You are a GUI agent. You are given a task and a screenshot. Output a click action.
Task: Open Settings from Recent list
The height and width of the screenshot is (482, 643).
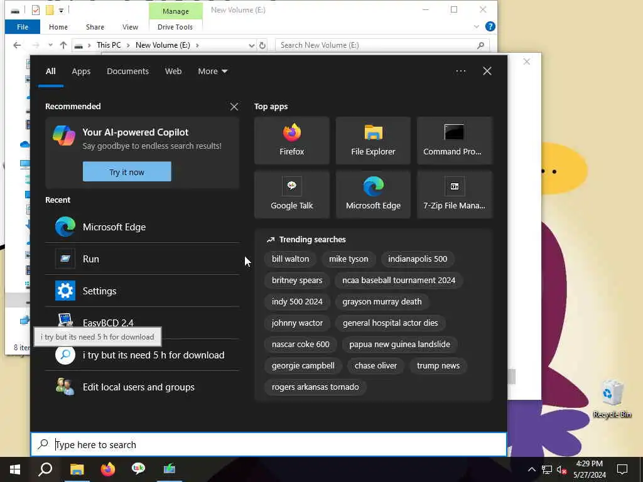tap(142, 291)
